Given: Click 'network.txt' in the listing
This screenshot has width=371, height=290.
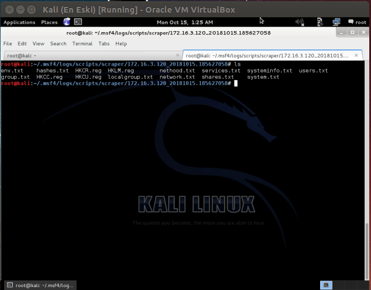Looking at the screenshot, I should coord(177,77).
